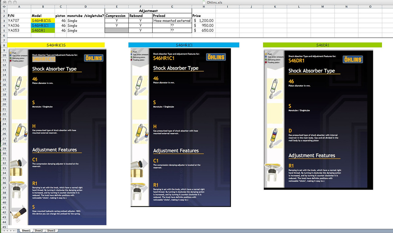Click the Excel file icon in the title bar
Viewport: 393px width, 233px height.
pos(204,2)
